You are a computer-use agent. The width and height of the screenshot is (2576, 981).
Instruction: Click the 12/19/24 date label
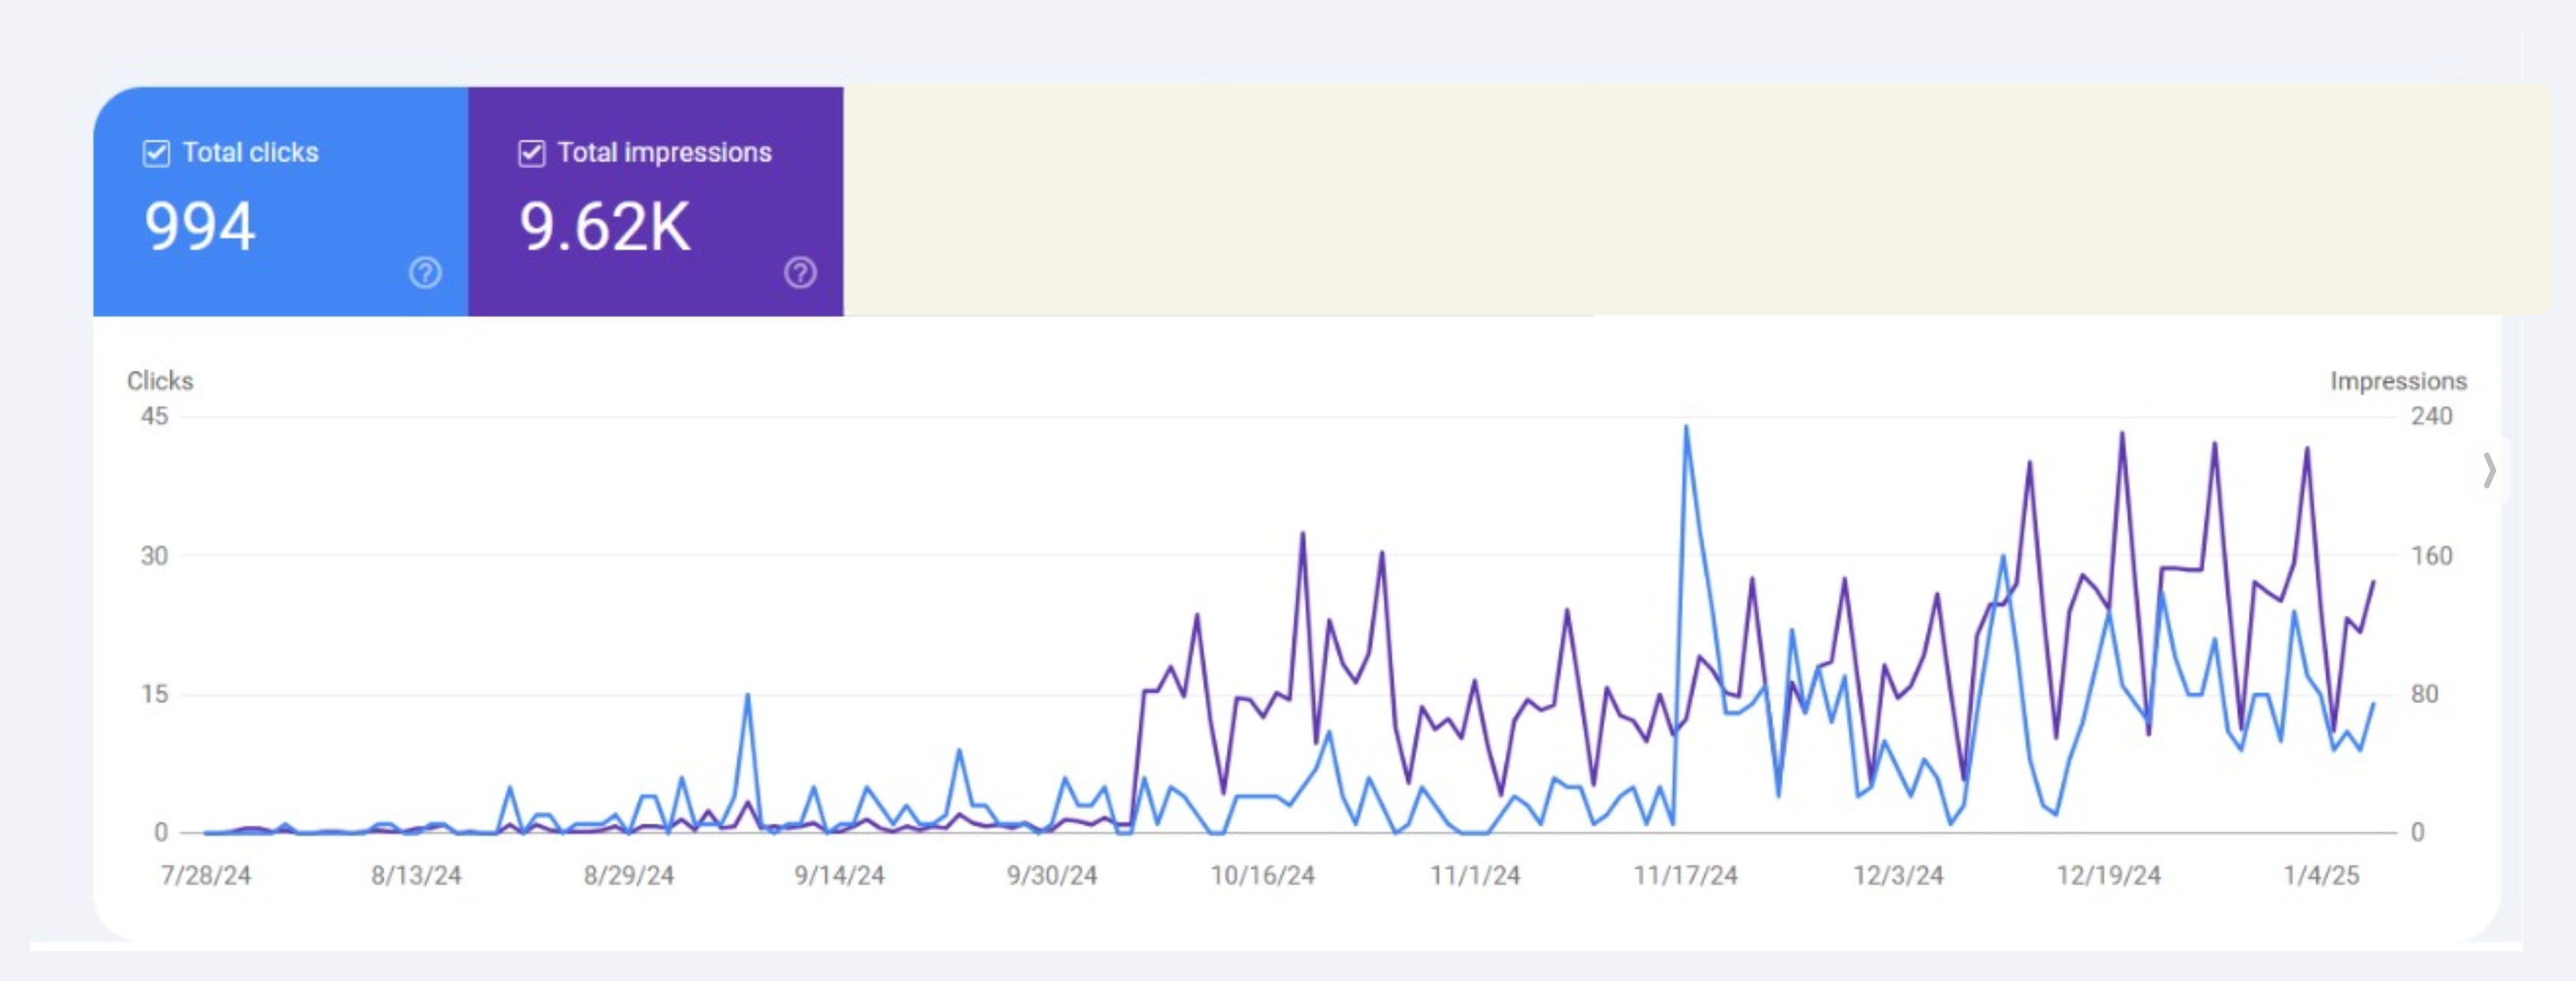point(2108,876)
